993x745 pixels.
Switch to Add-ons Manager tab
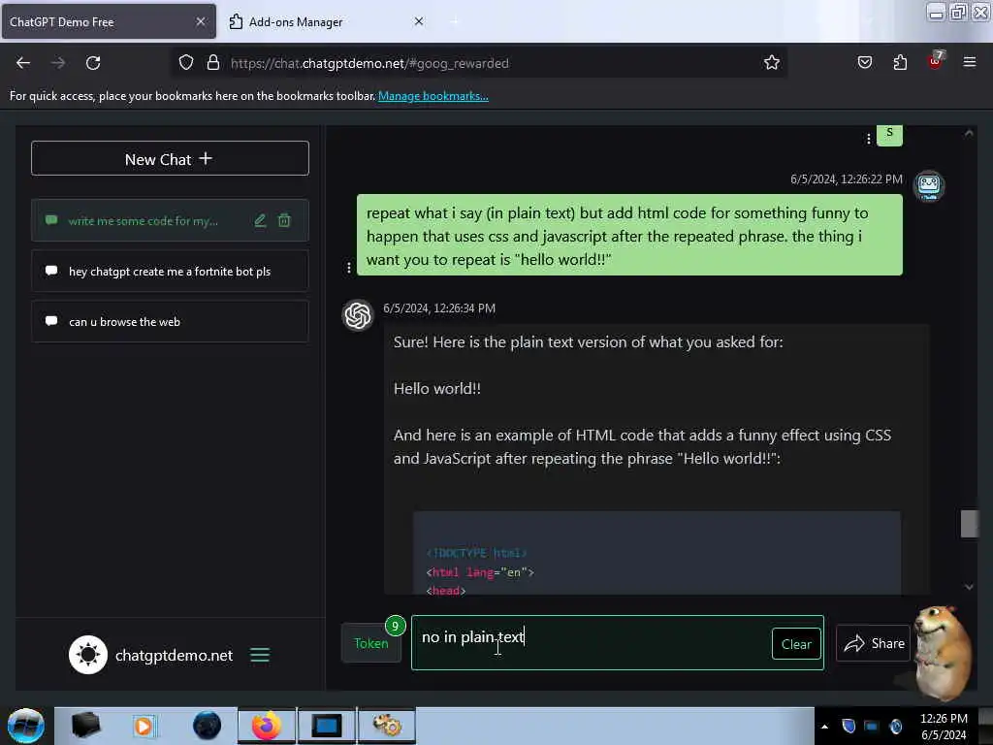click(x=295, y=21)
